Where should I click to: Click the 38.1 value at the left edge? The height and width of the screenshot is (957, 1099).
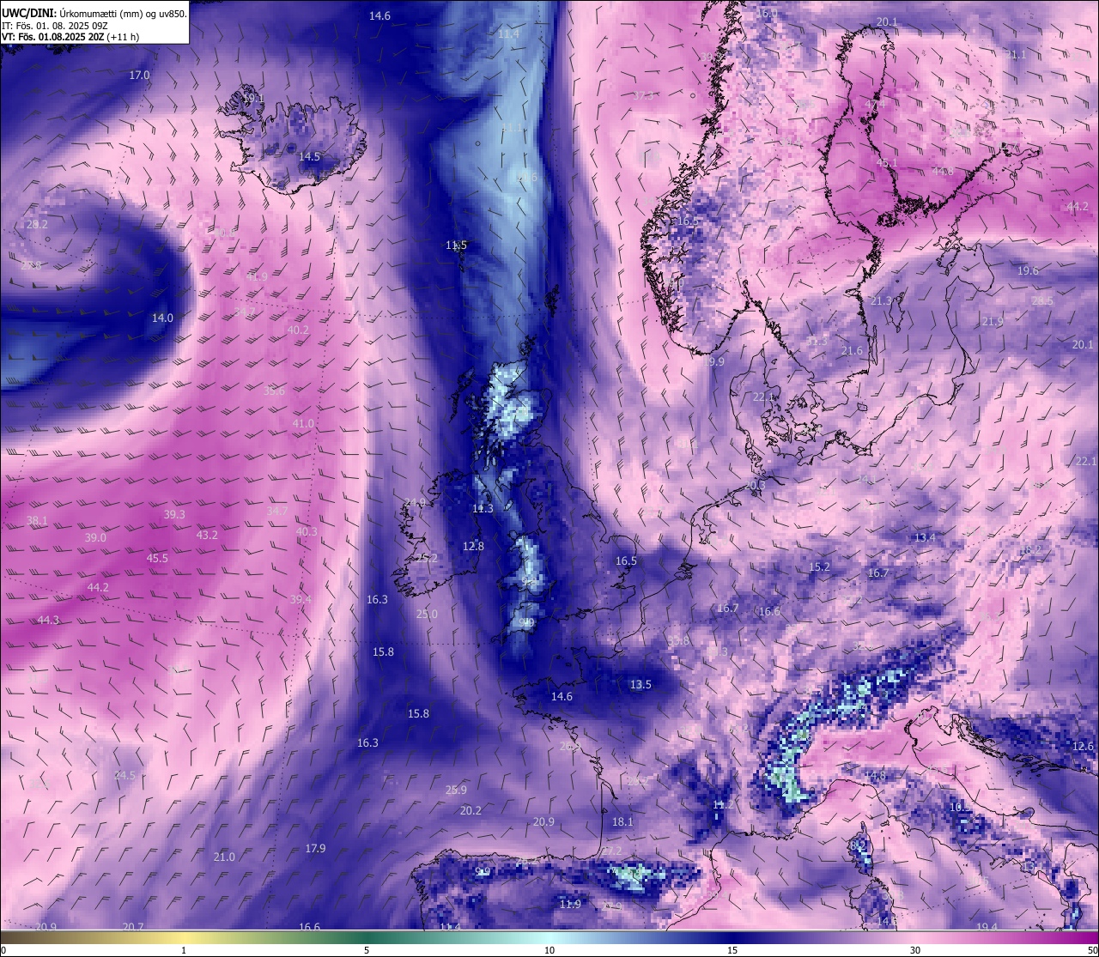(x=37, y=521)
